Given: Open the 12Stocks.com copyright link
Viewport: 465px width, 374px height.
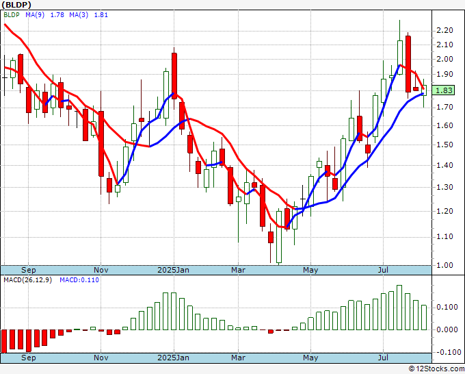Looking at the screenshot, I should [x=436, y=369].
